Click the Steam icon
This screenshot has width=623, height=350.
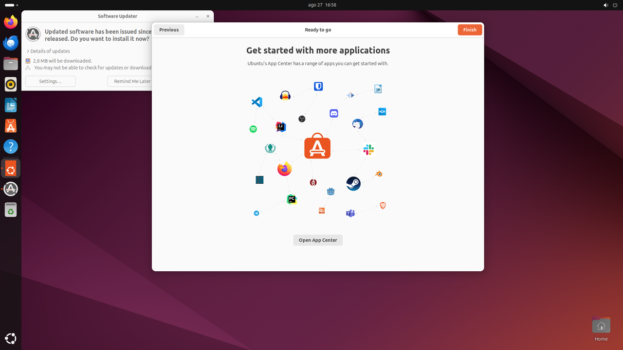[x=353, y=184]
